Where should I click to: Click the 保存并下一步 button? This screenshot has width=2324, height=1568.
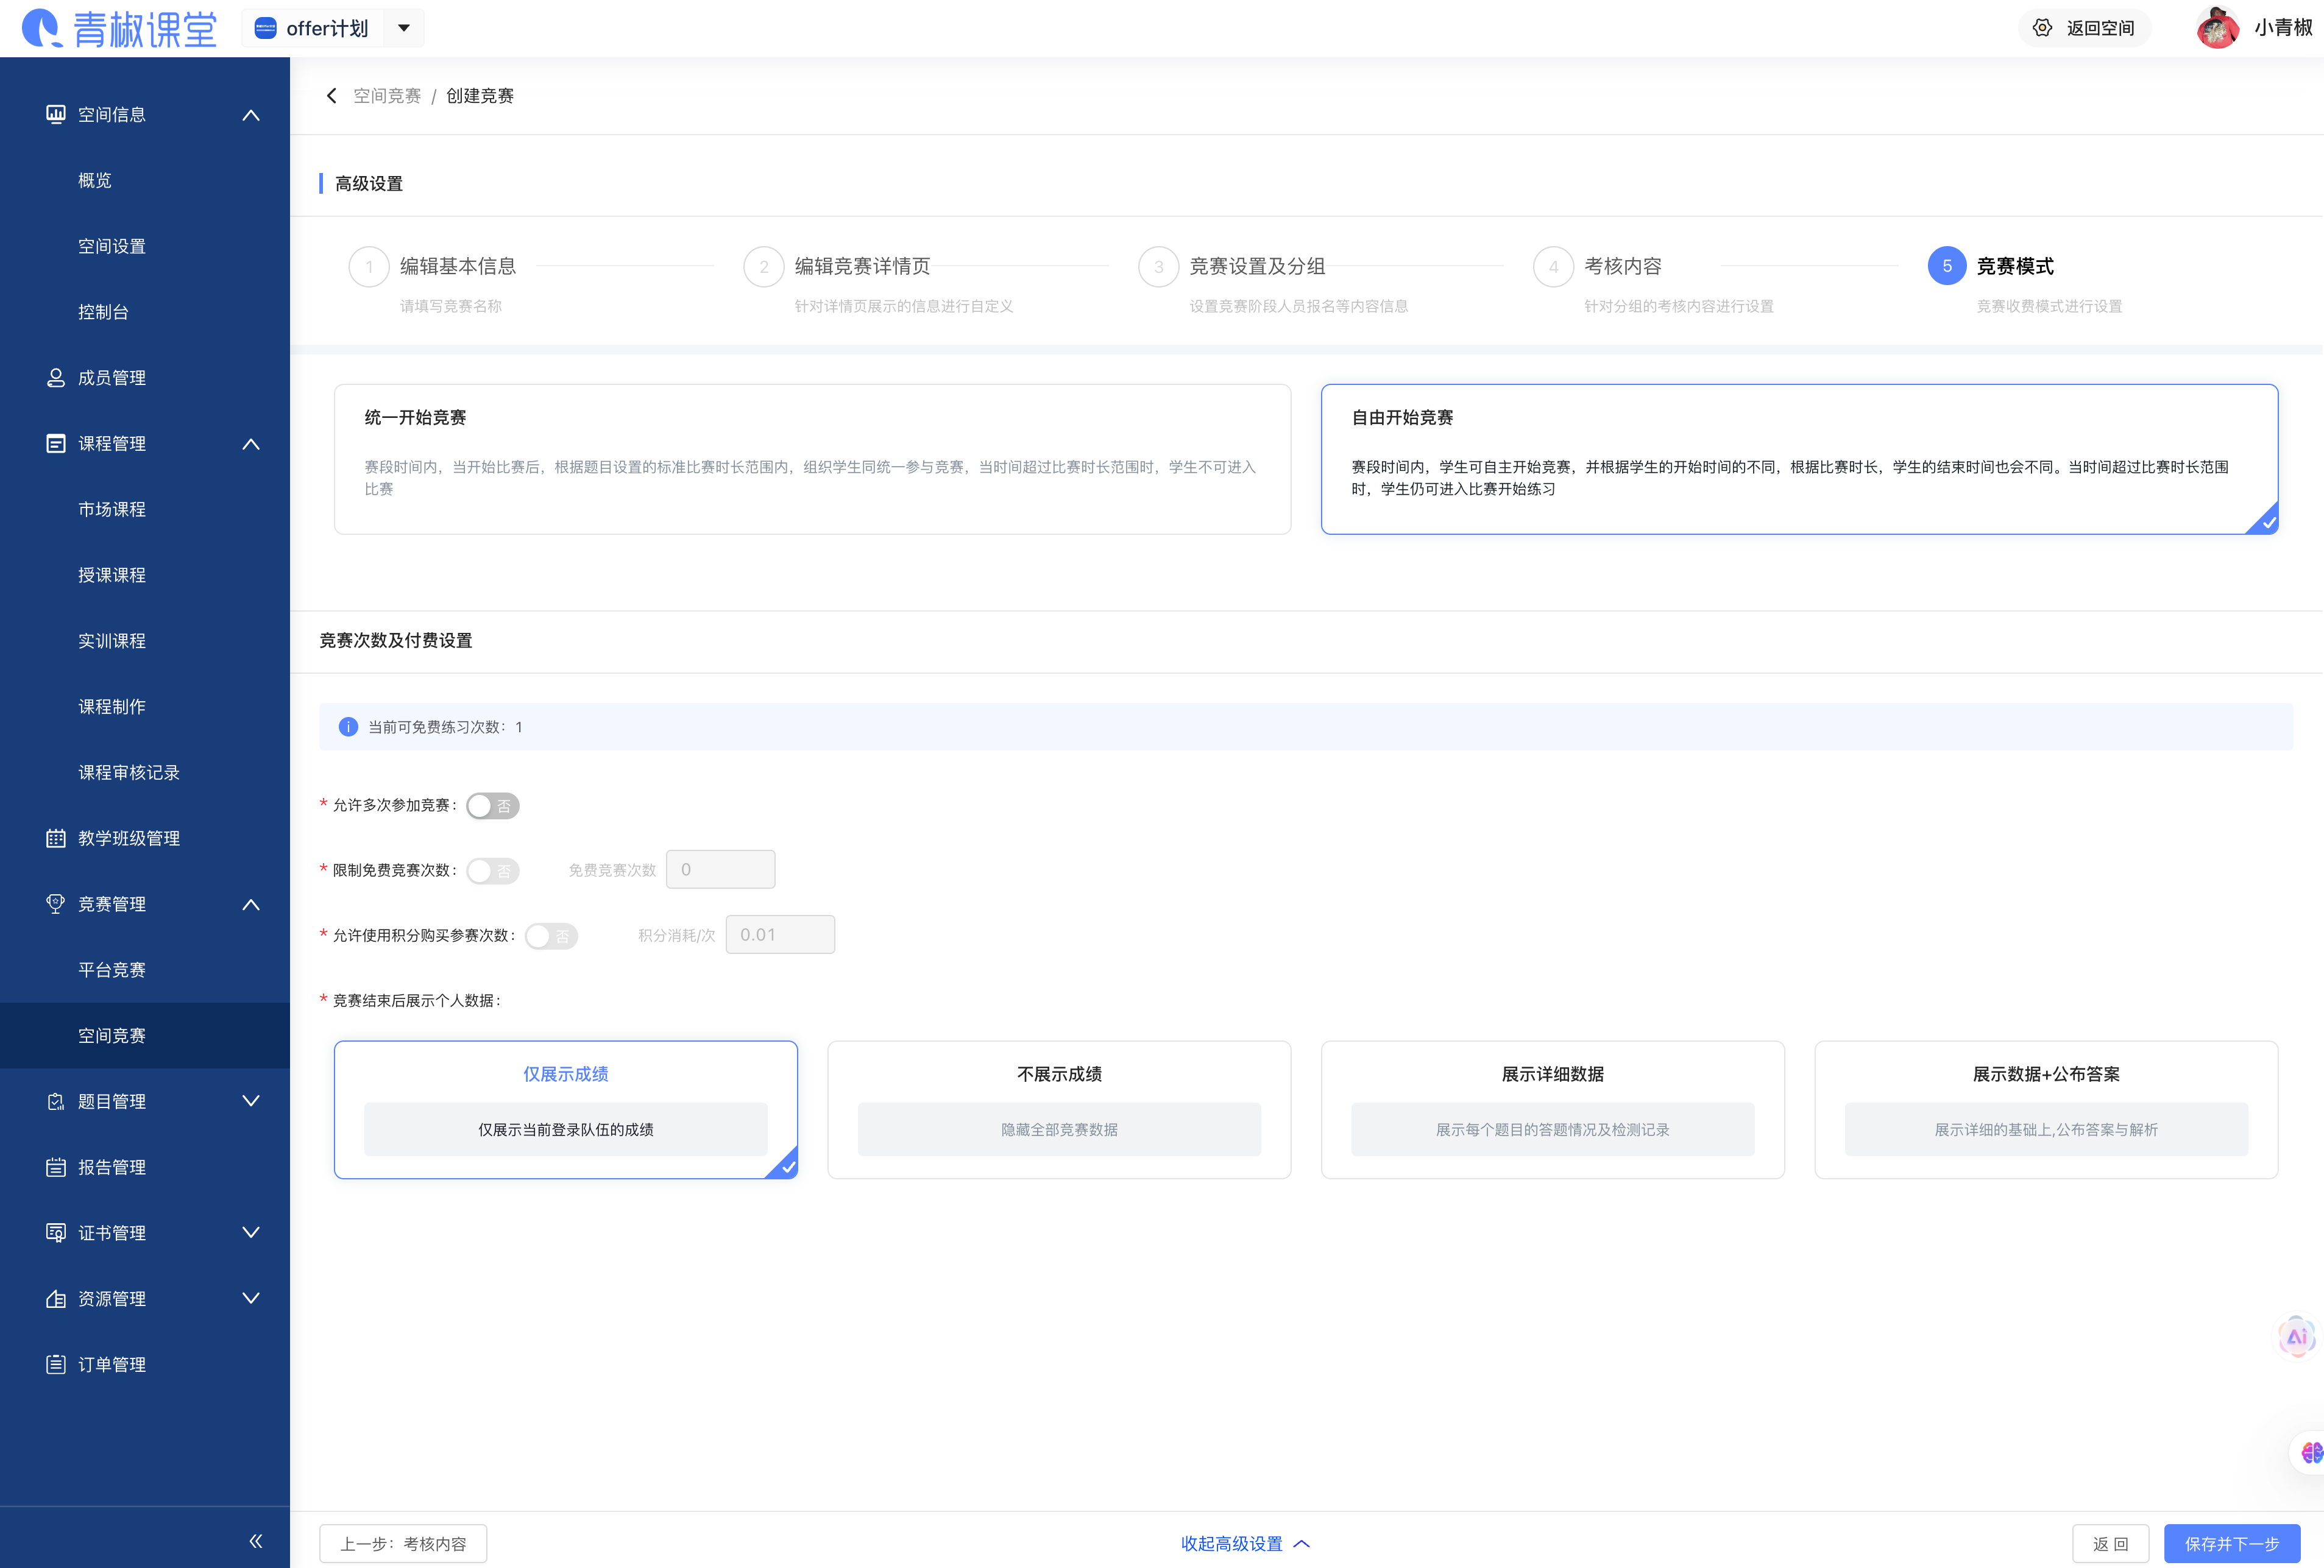point(2231,1543)
